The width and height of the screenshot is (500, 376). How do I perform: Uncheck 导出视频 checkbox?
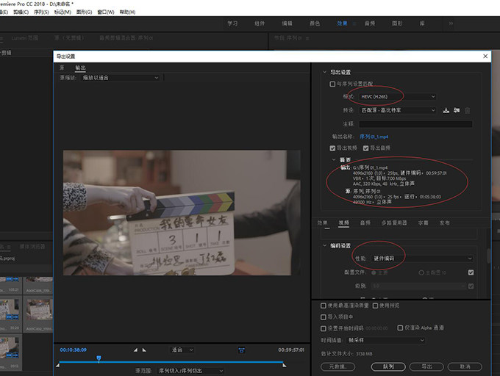click(332, 148)
